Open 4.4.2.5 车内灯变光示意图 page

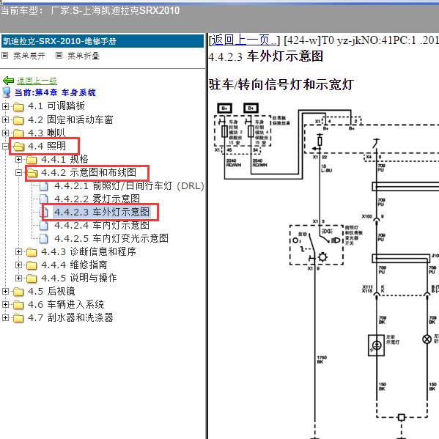[x=111, y=238]
